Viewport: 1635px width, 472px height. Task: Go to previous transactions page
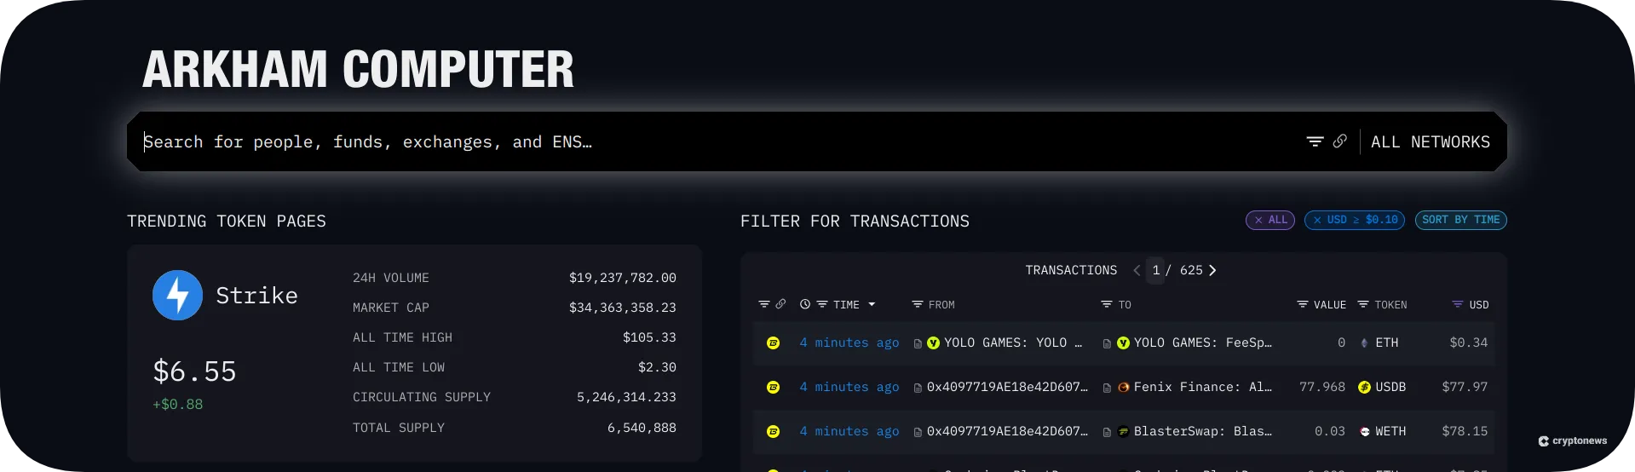coord(1137,270)
